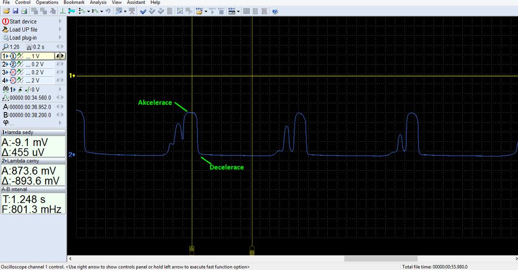Click the blue checkmark toolbar icon
This screenshot has width=518, height=270.
tap(143, 11)
